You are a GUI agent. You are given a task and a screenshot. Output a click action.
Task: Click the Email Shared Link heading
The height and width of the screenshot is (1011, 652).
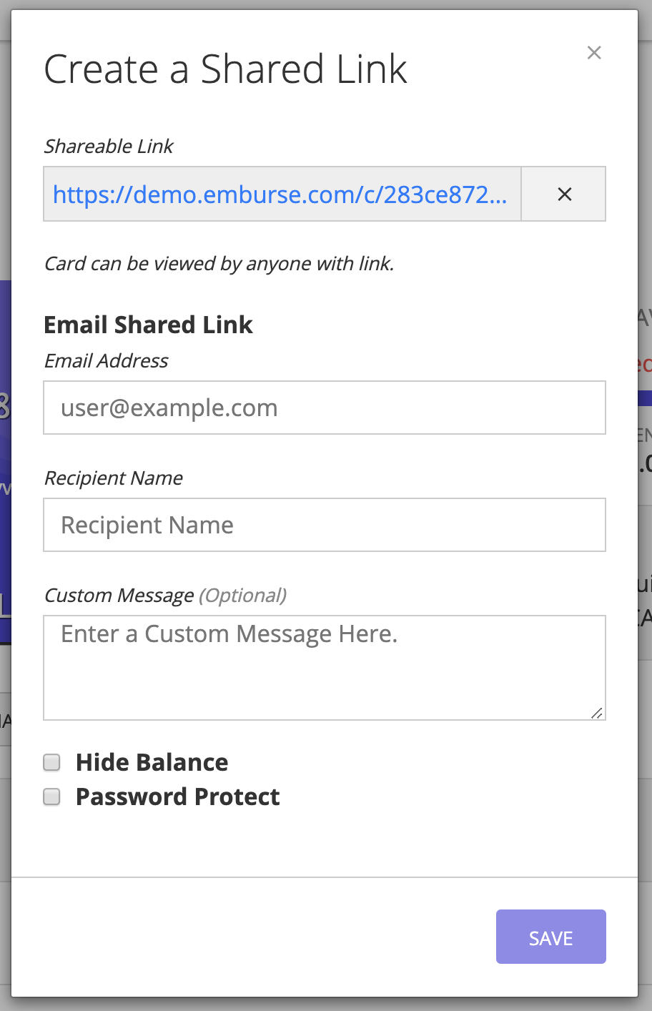coord(148,325)
